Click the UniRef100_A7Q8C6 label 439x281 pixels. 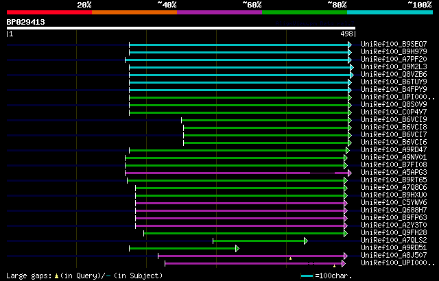pos(394,188)
